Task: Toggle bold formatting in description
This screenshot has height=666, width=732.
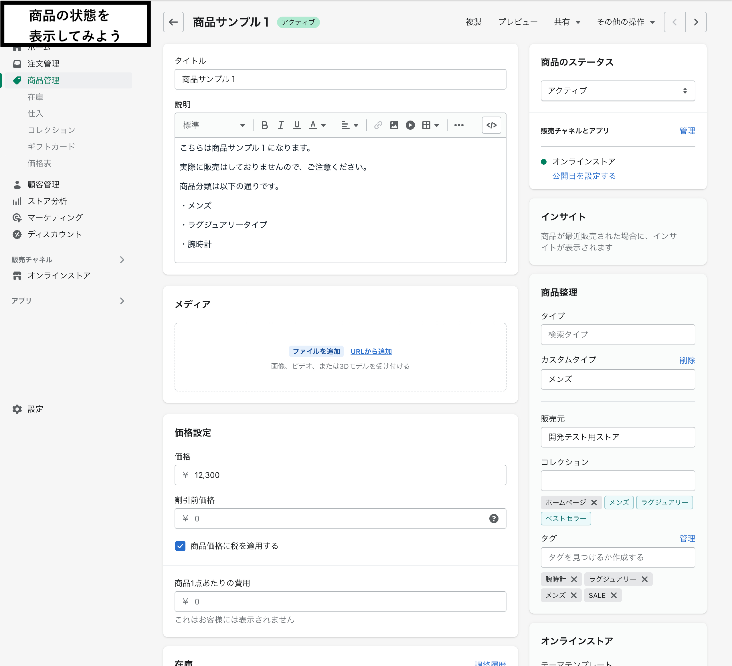Action: 265,125
